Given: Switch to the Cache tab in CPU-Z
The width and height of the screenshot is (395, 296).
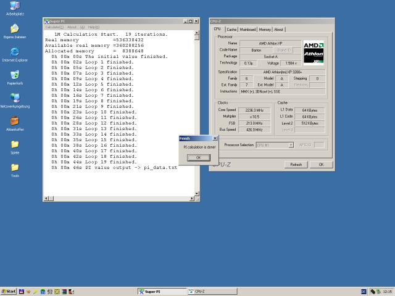Looking at the screenshot, I should pos(231,30).
